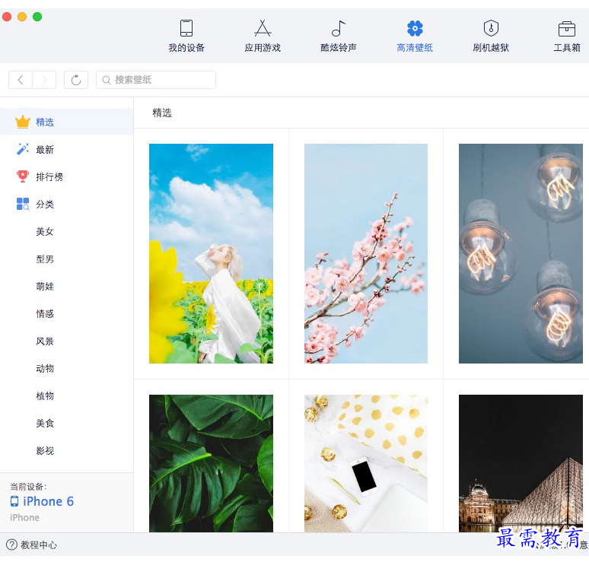Open the 教程中心 tutorial center link

[x=38, y=545]
